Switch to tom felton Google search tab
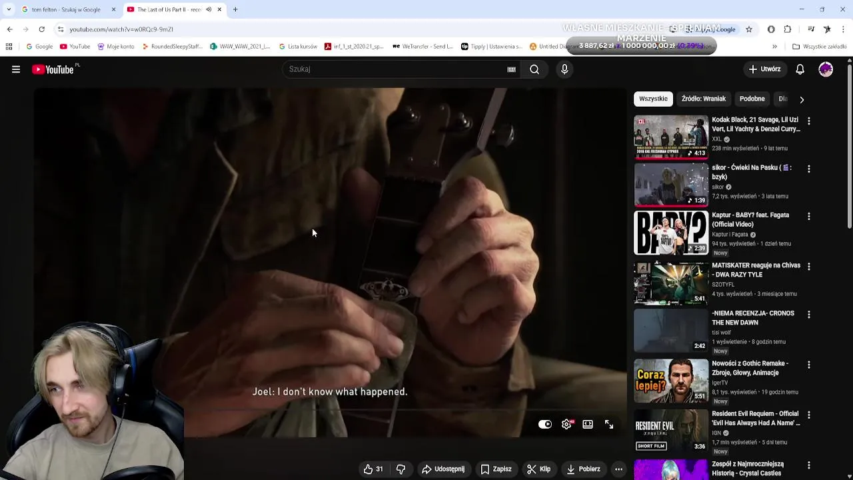 pyautogui.click(x=65, y=9)
